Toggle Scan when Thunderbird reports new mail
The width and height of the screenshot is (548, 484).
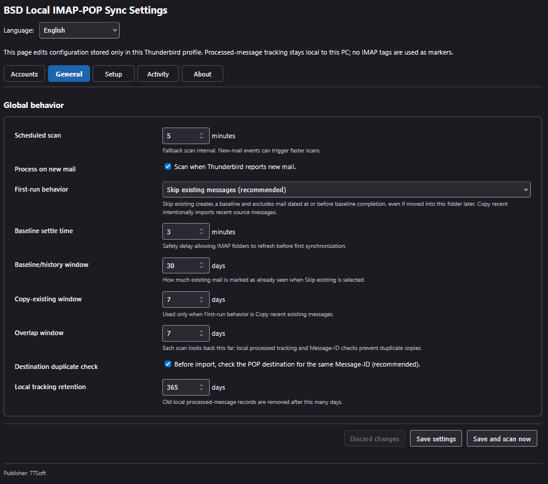[168, 167]
